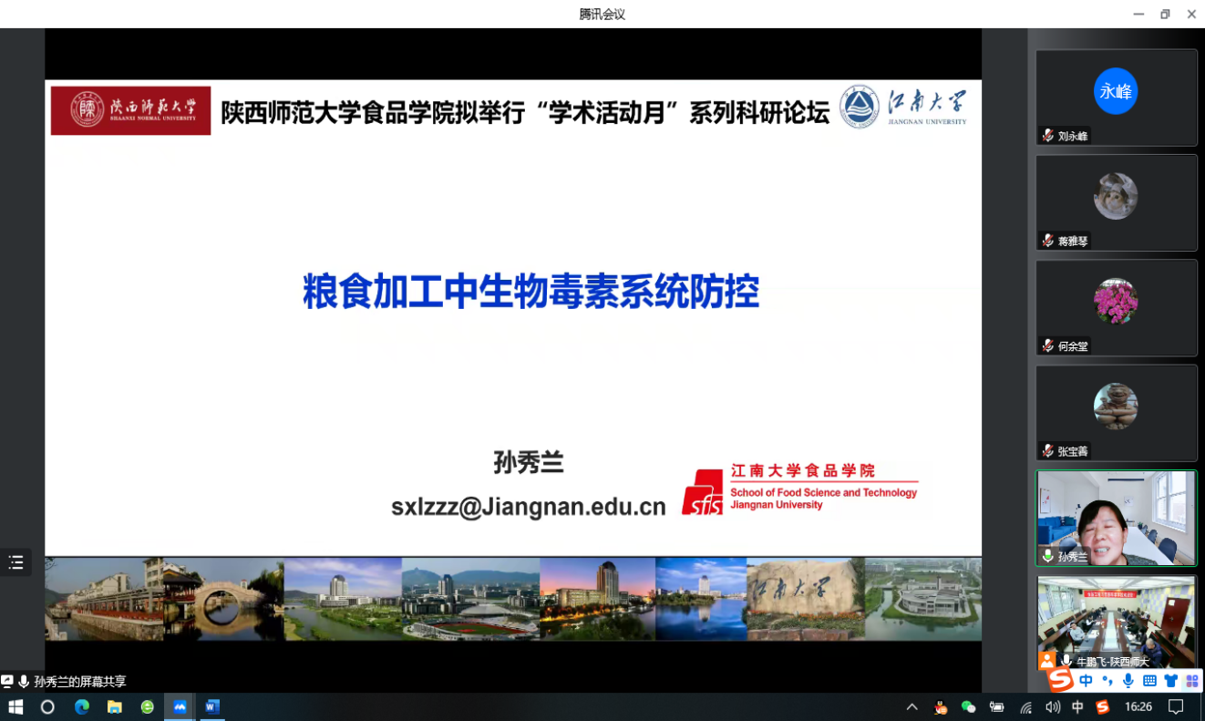Open Windows notification center
This screenshot has width=1205, height=721.
point(1177,707)
